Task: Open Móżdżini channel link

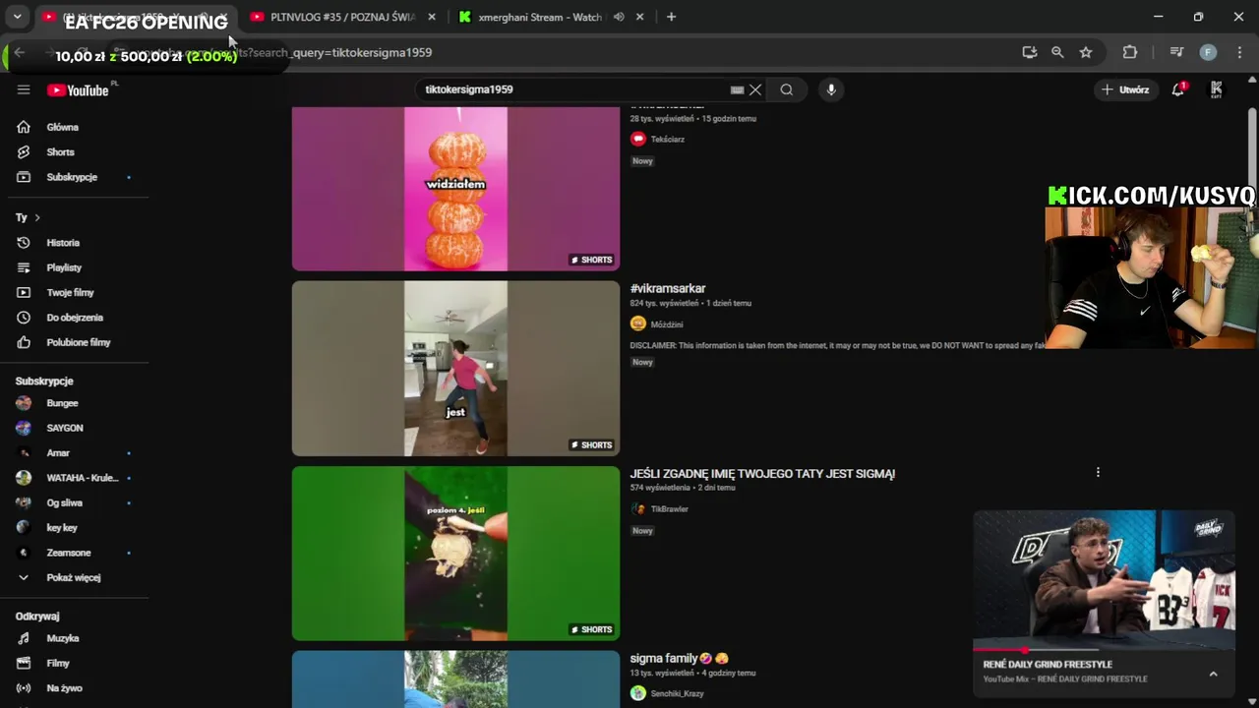Action: [666, 324]
